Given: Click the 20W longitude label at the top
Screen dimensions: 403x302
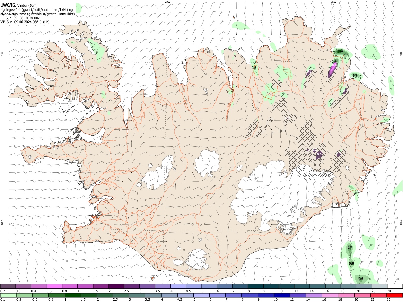Looking at the screenshot, I should point(167,2).
